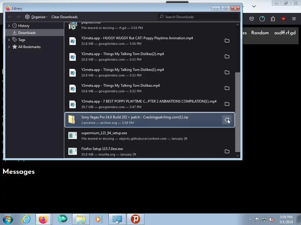
Task: Select Things My Talking Tom Dislikes(2).mp4 filename
Action: [x=123, y=54]
